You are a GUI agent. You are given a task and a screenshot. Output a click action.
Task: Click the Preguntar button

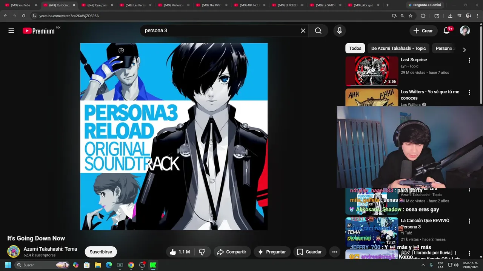272,252
